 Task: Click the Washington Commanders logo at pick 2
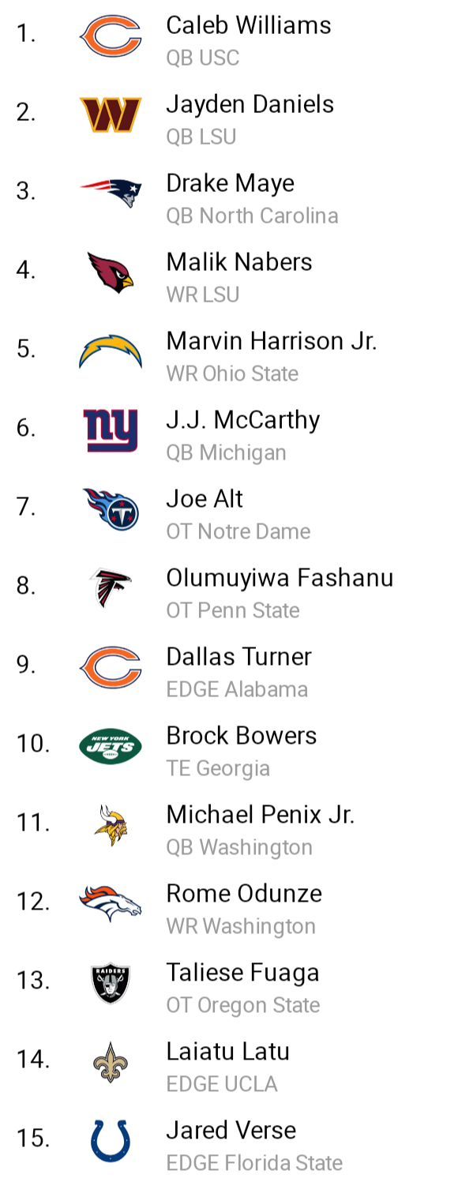click(x=111, y=115)
